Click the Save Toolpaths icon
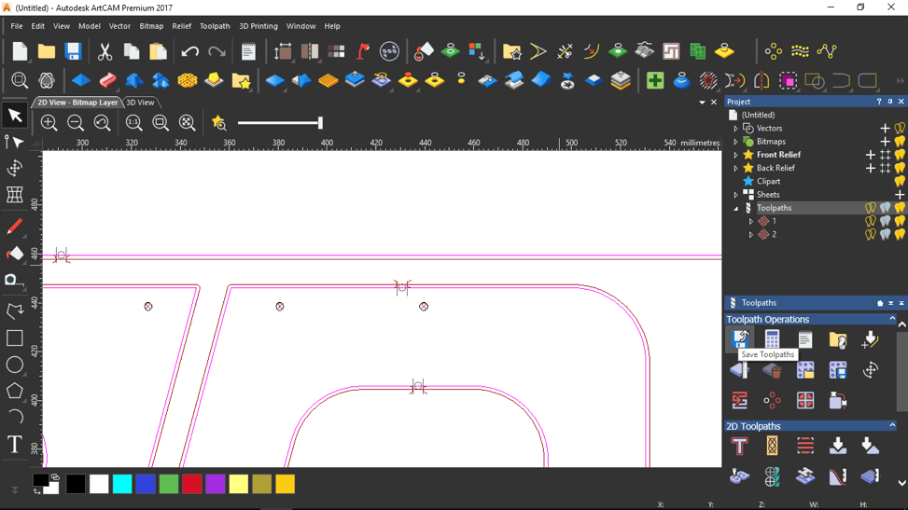 [x=740, y=338]
